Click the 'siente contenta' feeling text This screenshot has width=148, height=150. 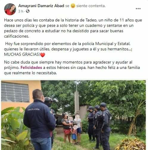[x=91, y=6]
